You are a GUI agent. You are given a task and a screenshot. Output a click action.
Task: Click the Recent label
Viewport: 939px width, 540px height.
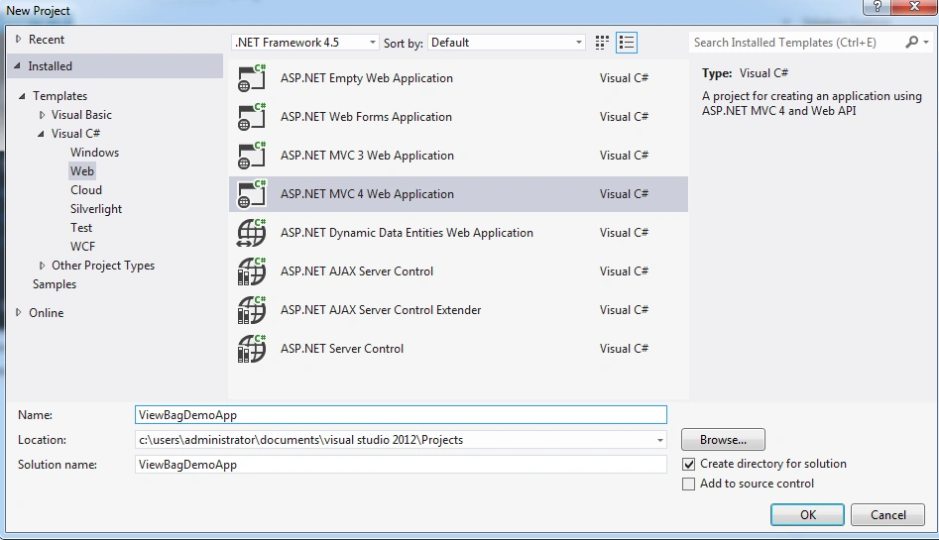[47, 40]
